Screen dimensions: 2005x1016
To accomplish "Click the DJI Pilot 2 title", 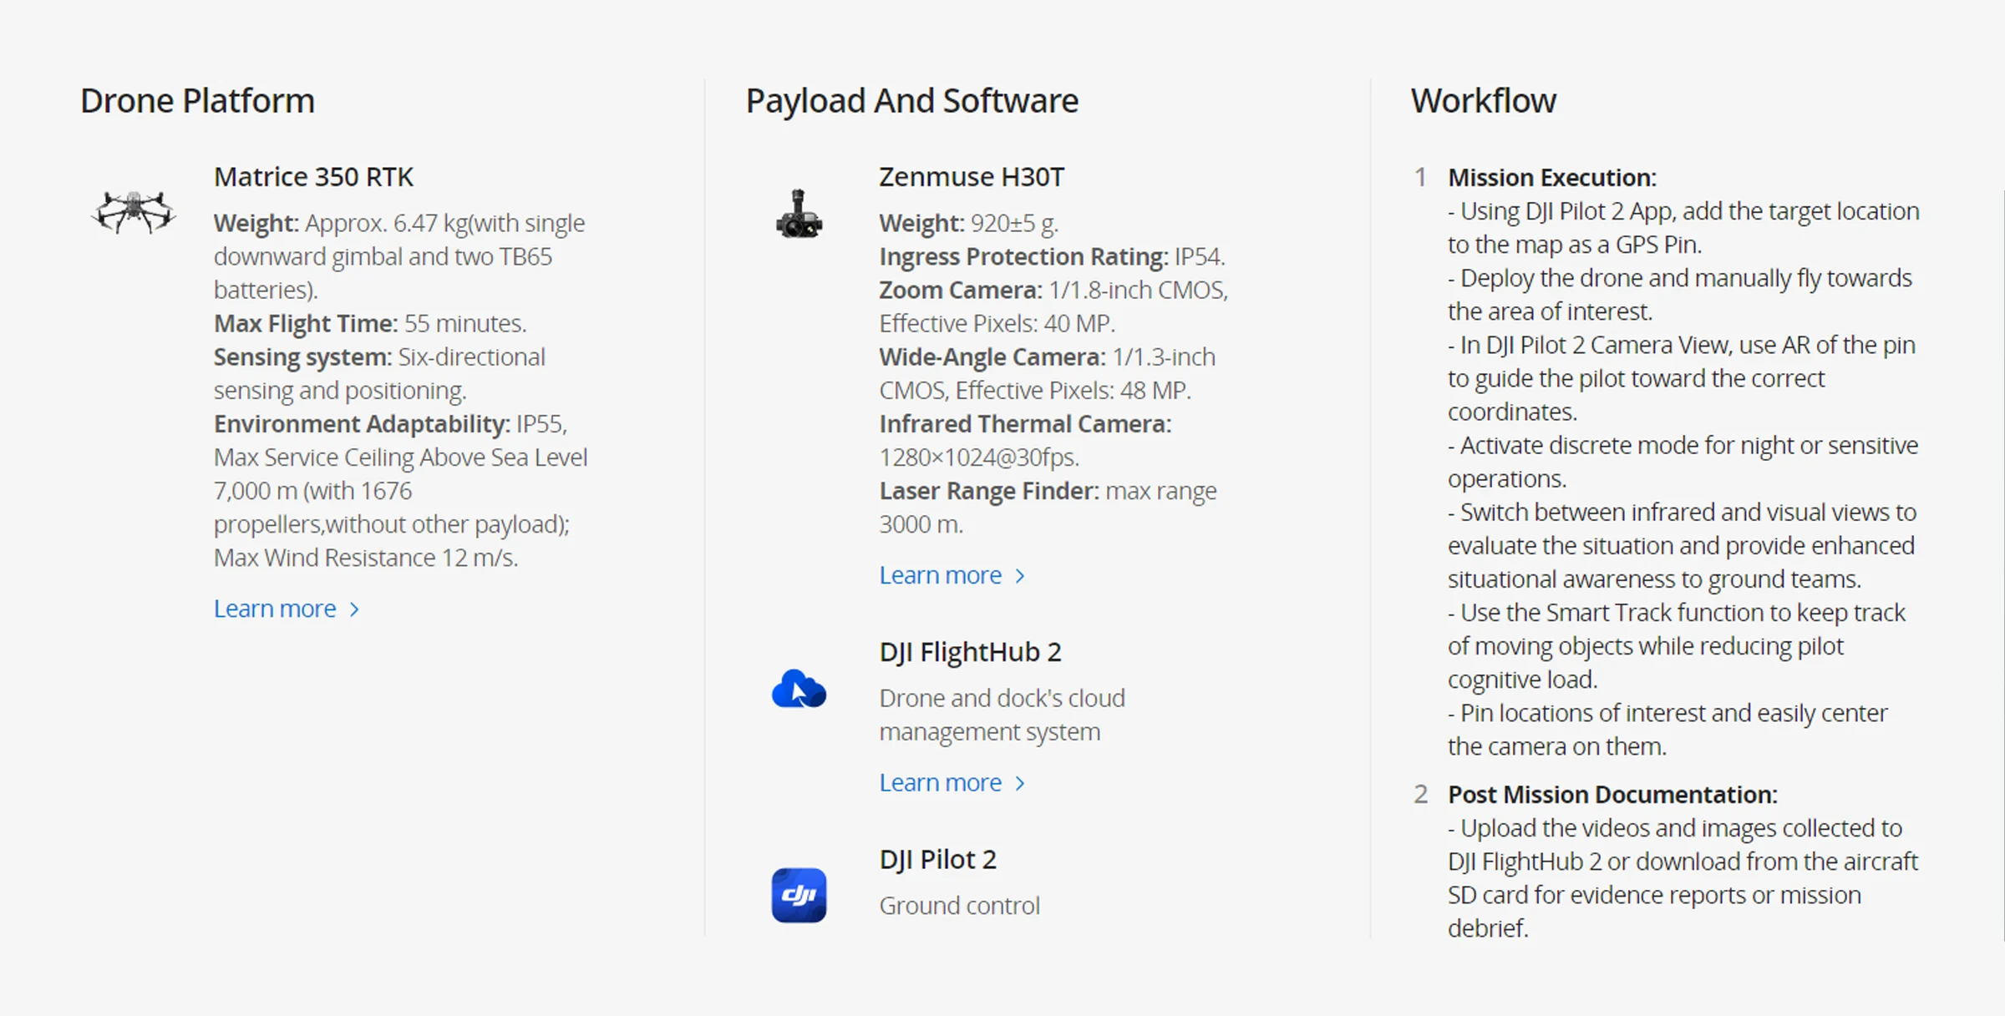I will point(937,860).
